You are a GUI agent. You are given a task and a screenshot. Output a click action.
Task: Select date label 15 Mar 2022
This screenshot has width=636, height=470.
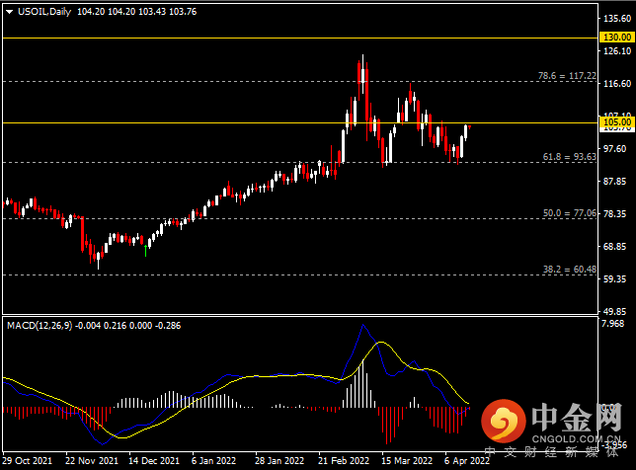point(407,461)
